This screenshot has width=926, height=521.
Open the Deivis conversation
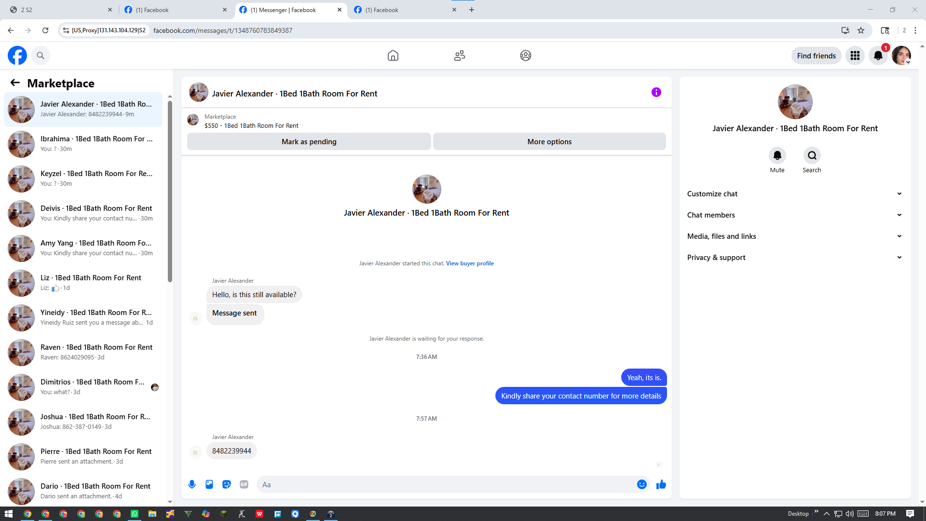coord(83,213)
